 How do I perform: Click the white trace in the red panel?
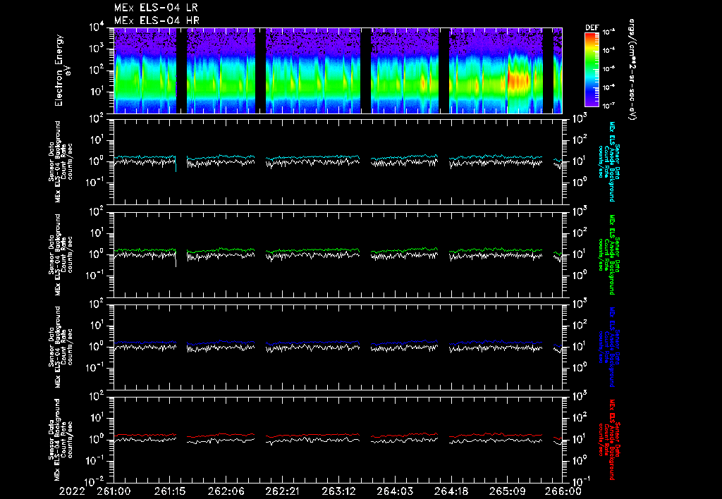[313, 440]
